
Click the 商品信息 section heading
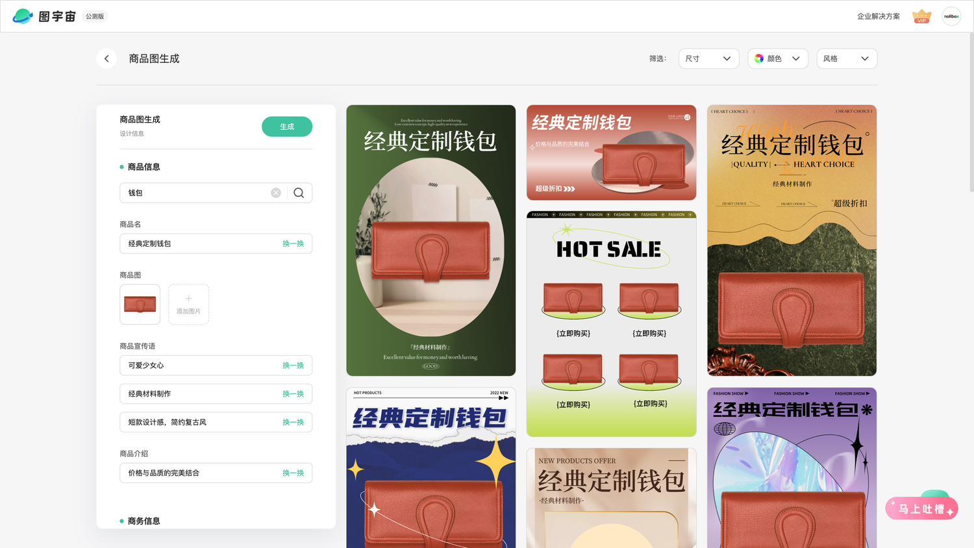[144, 167]
